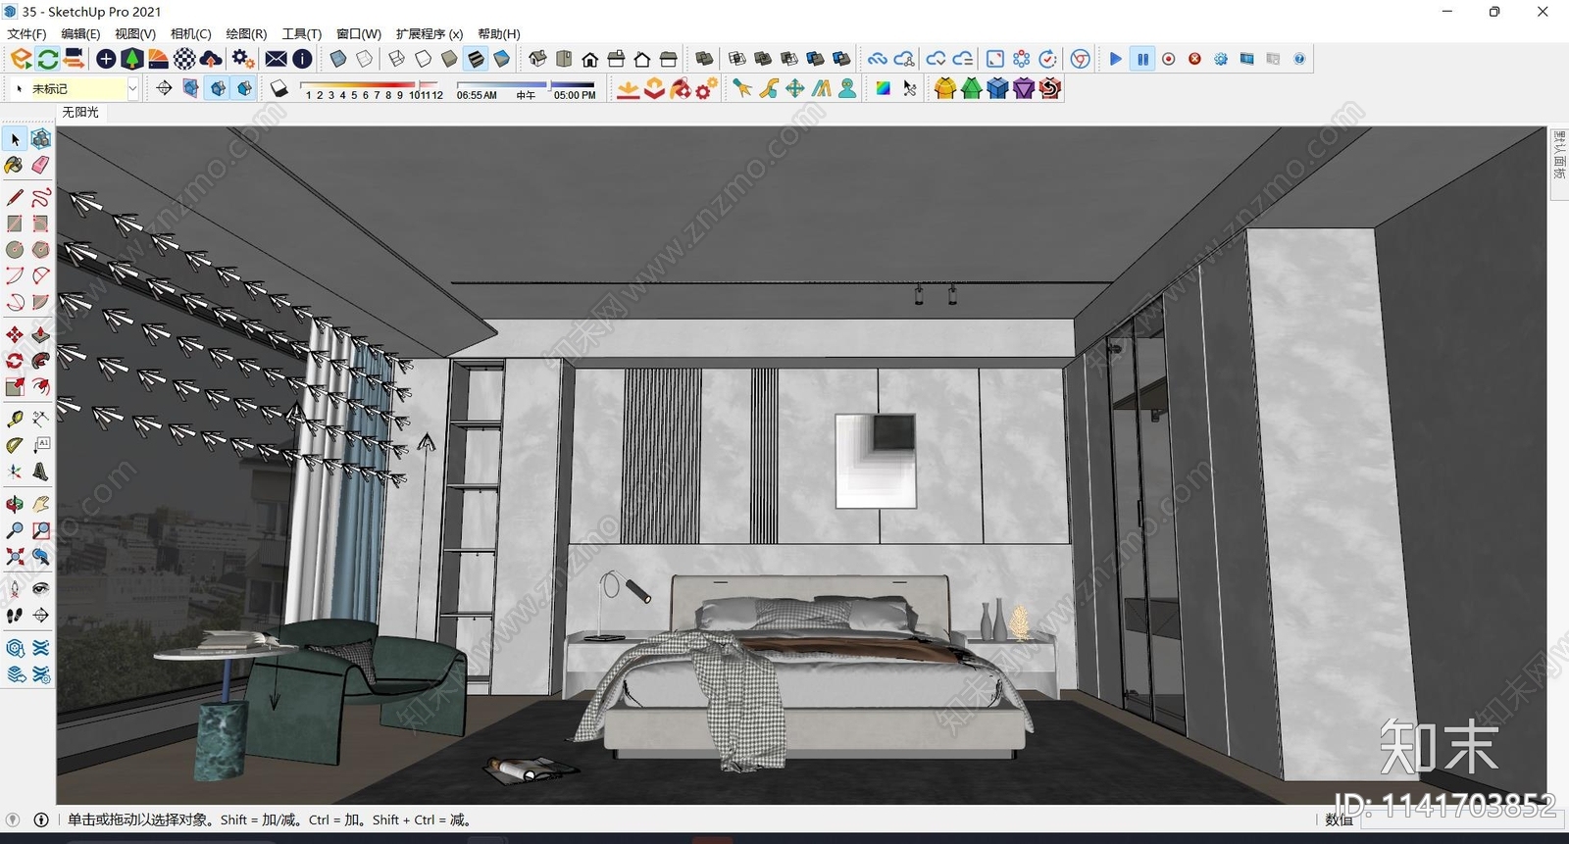Click the envelope feedback icon
Image resolution: width=1569 pixels, height=844 pixels.
pyautogui.click(x=277, y=59)
